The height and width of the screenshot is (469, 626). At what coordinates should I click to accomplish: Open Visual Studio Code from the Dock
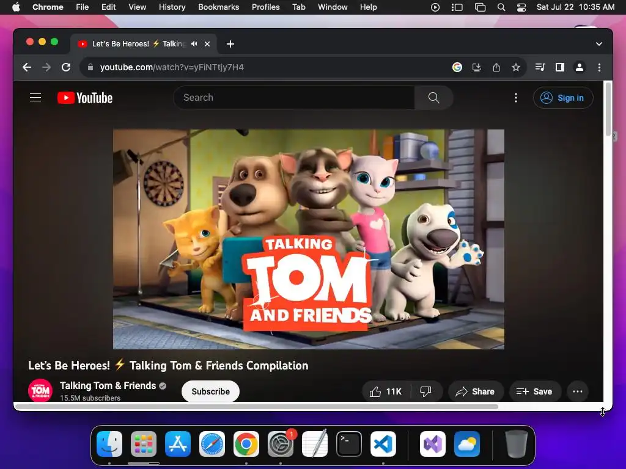(x=383, y=444)
